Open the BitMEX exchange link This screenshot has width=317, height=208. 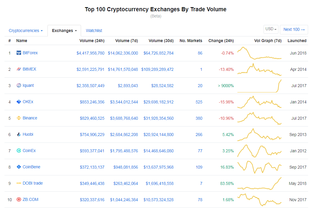point(29,69)
